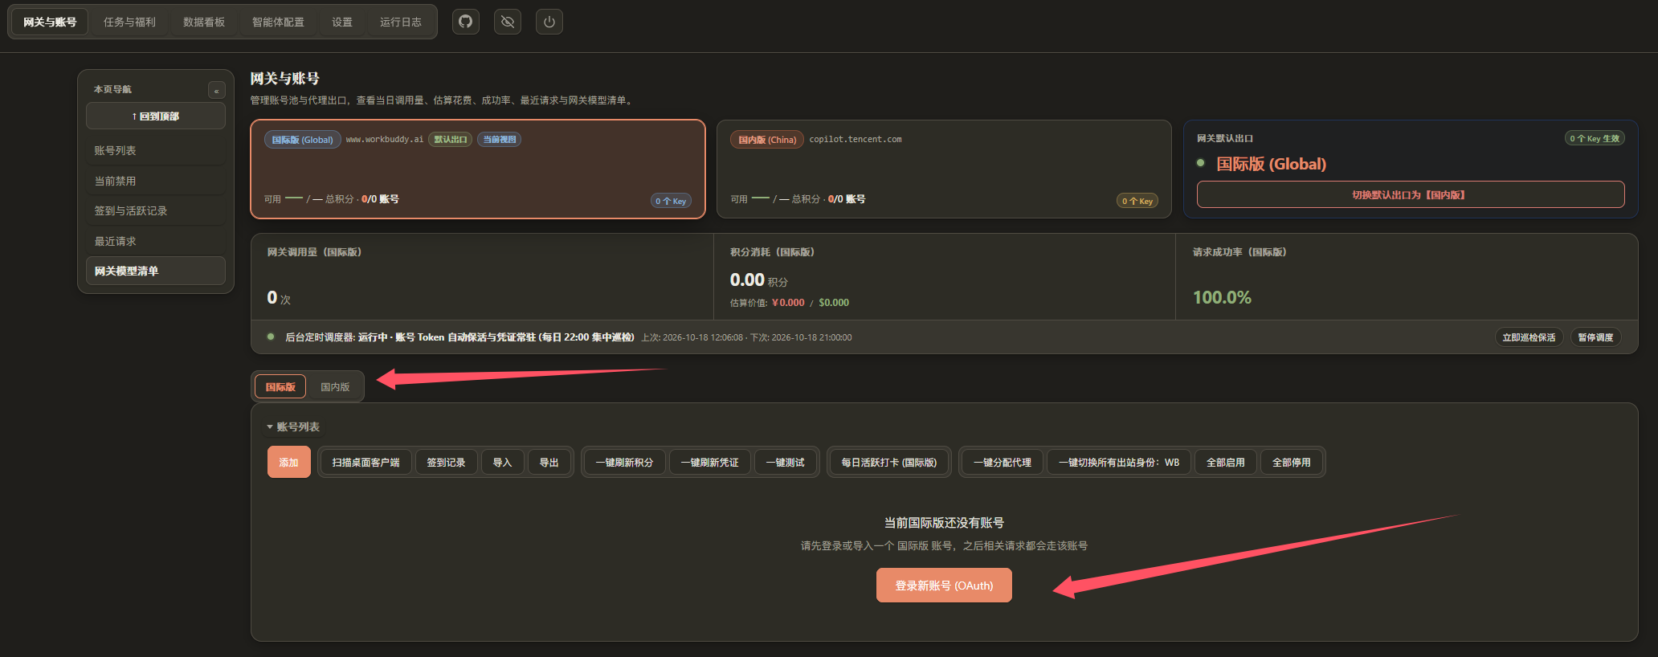The image size is (1658, 657).
Task: Click 全部停用 button
Action: pos(1292,463)
